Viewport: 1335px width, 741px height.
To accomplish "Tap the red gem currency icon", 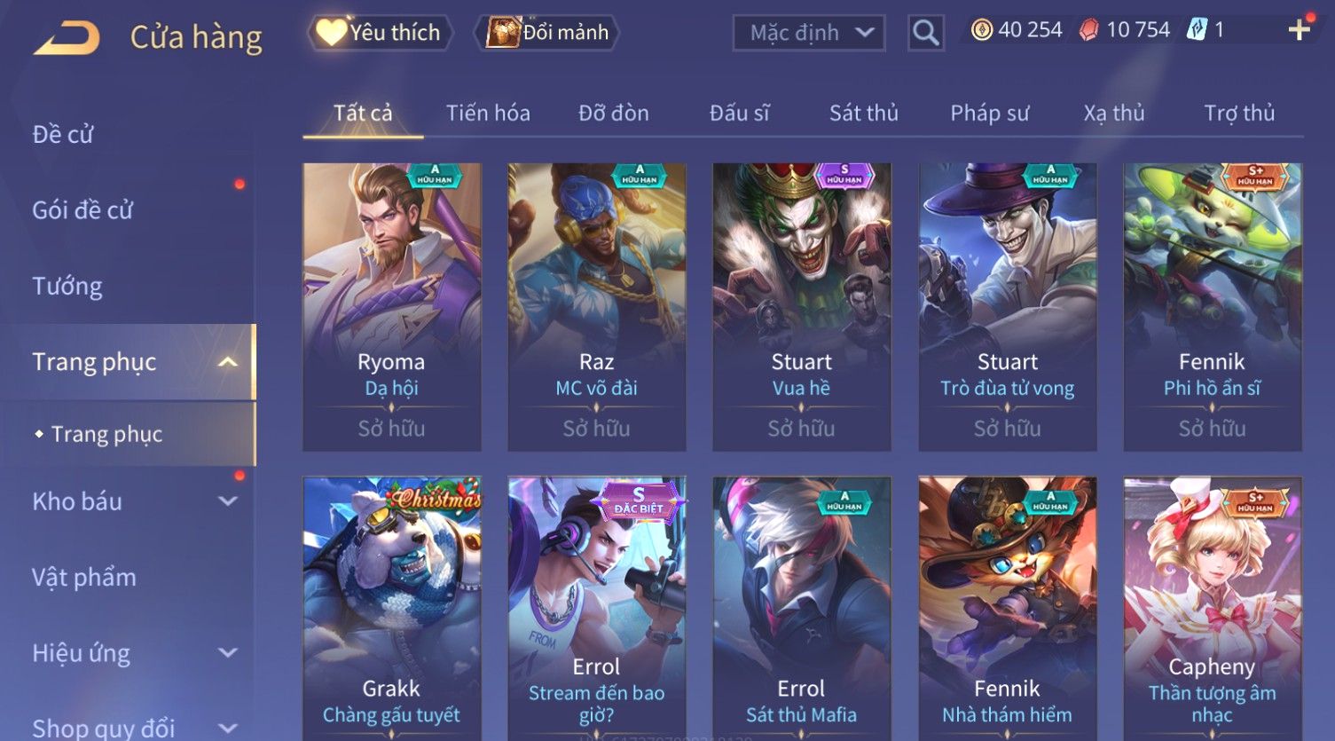I will pos(1088,30).
